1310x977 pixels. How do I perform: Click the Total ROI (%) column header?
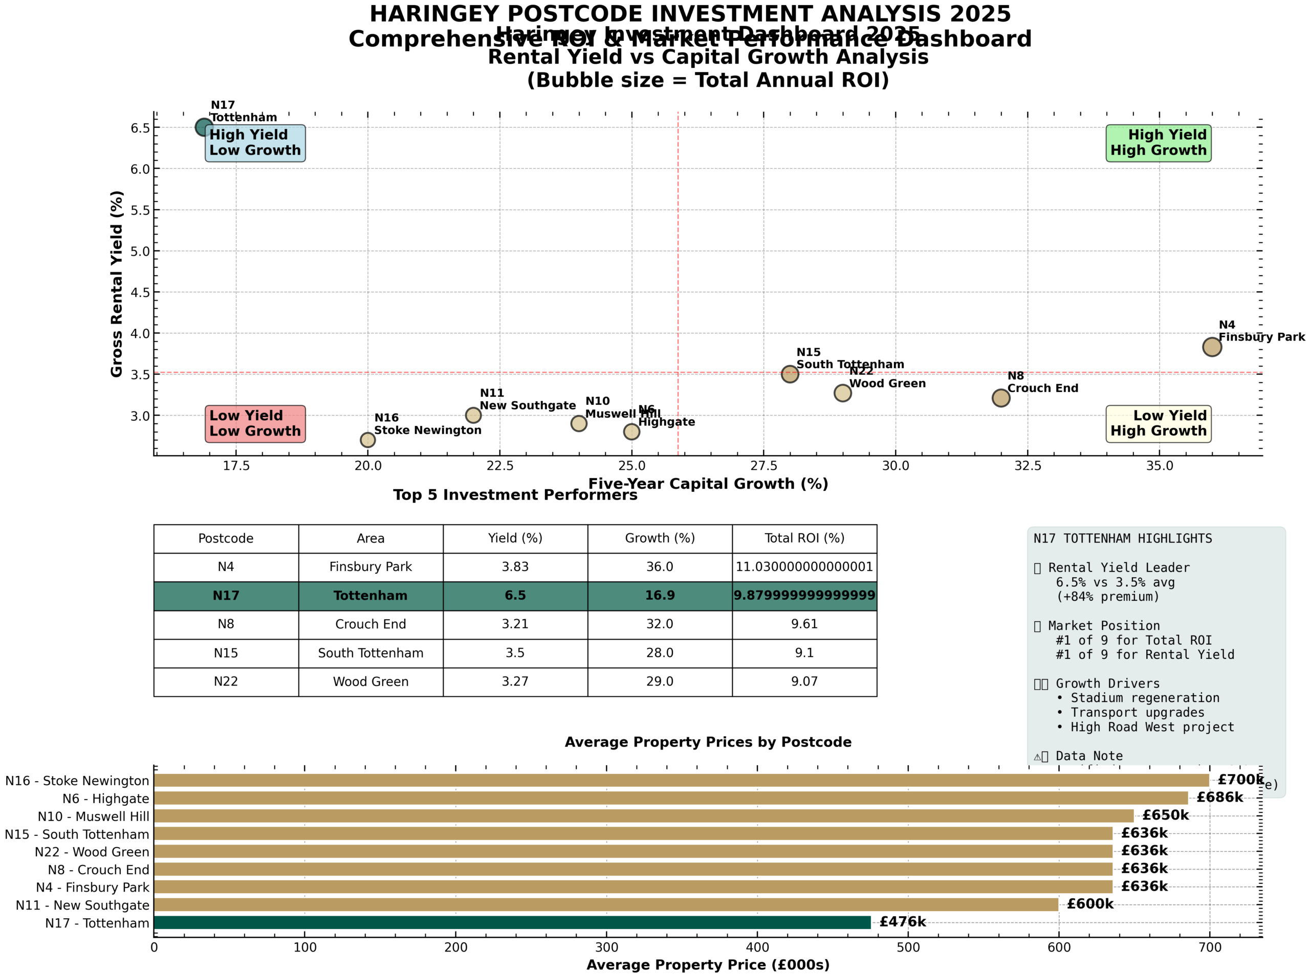[x=804, y=538]
